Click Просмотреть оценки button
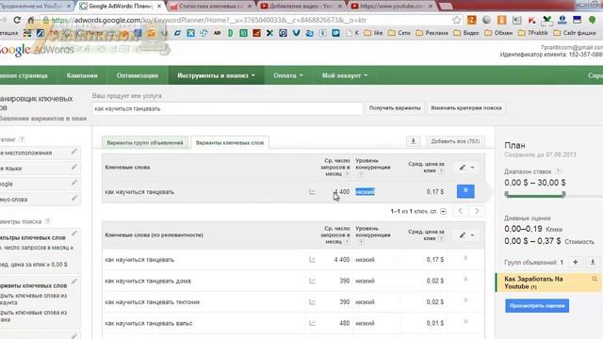This screenshot has height=339, width=603. click(x=537, y=306)
